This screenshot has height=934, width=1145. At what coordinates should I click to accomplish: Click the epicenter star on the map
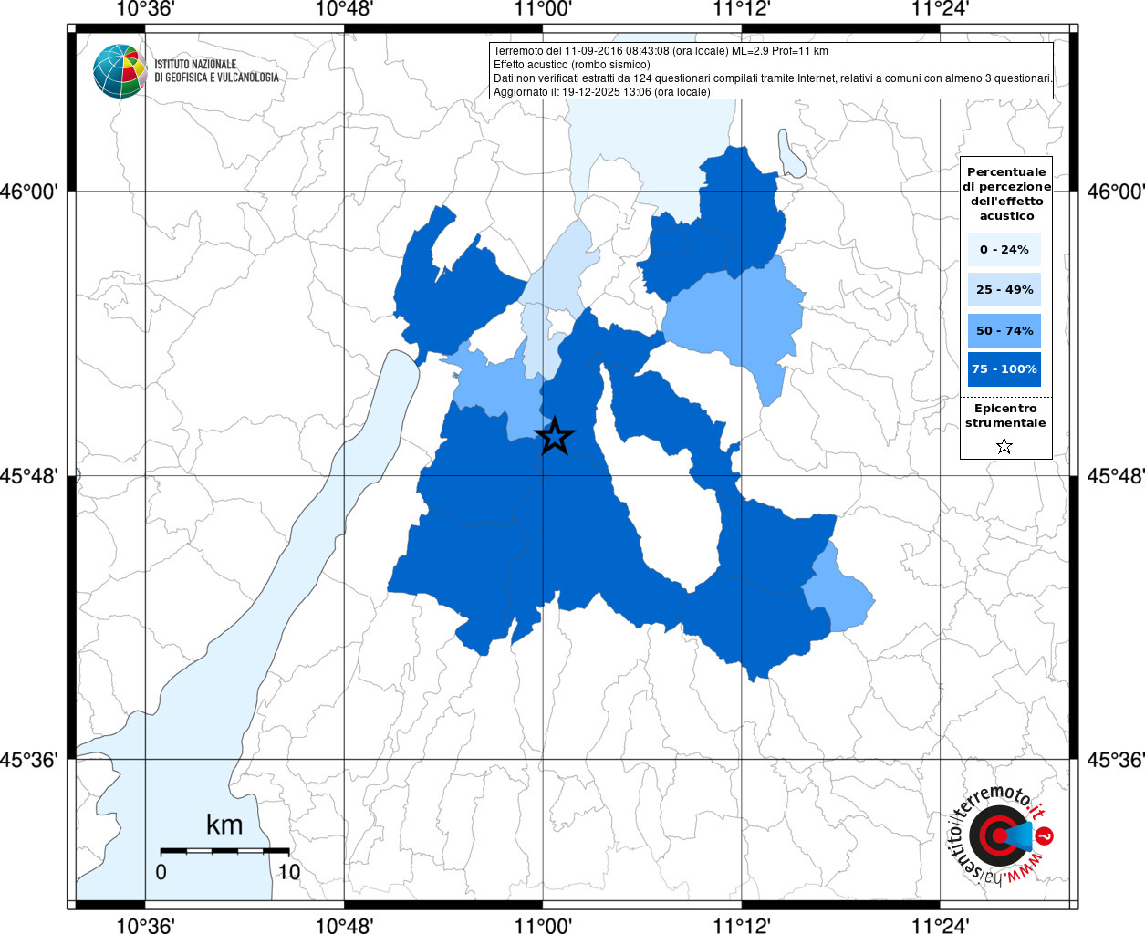click(554, 436)
